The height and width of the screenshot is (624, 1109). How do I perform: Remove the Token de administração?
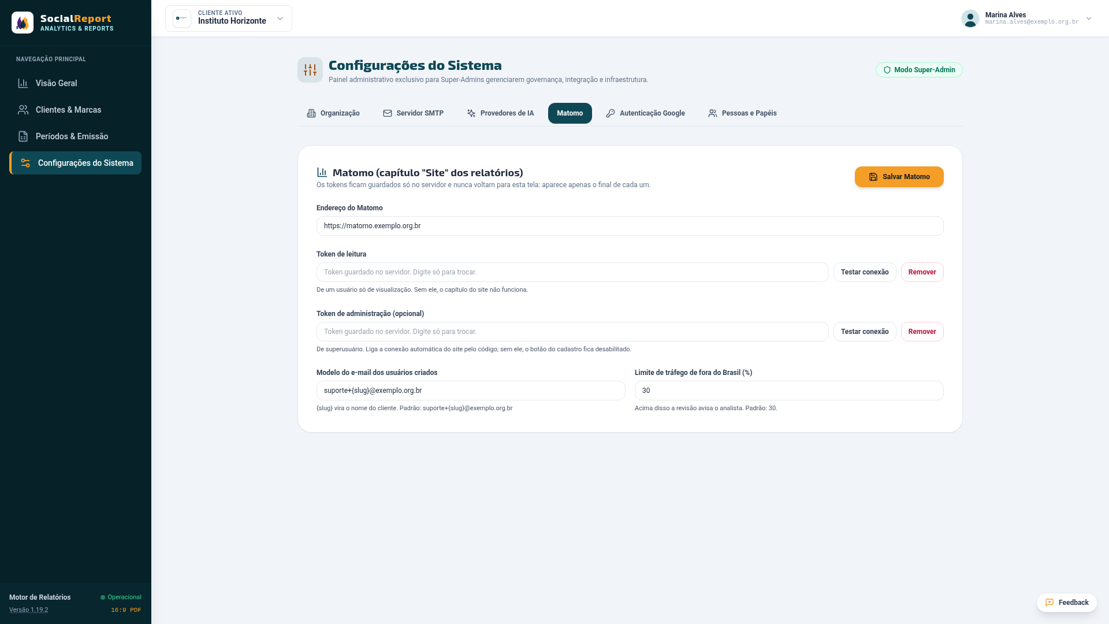point(922,332)
